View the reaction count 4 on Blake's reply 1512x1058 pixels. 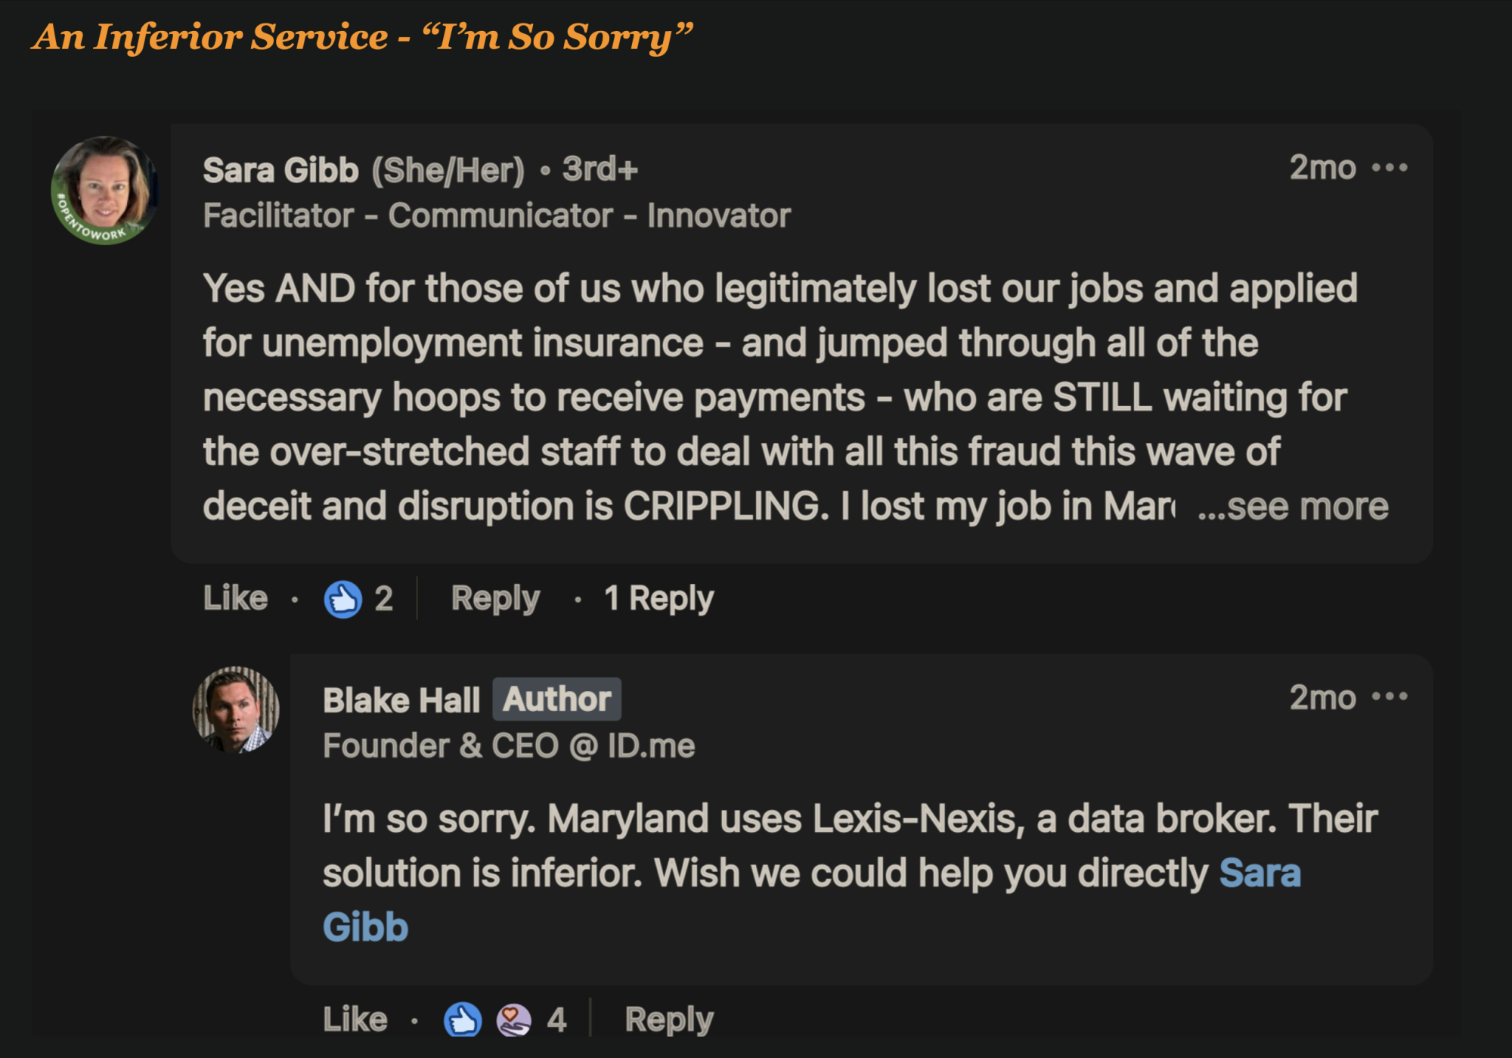[557, 1019]
